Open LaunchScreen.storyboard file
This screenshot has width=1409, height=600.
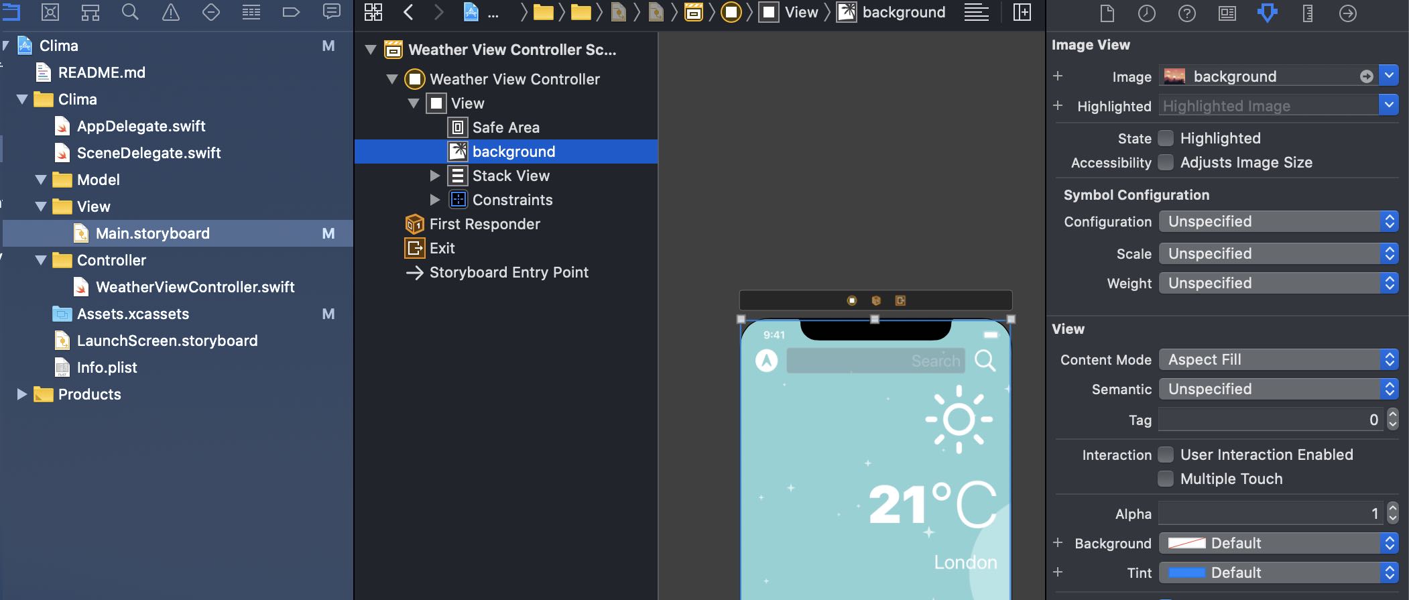click(167, 341)
